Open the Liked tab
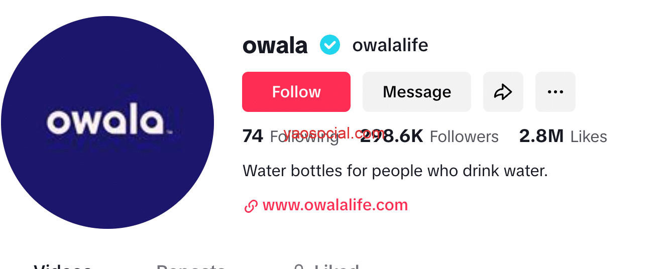Screen dimensions: 669x269 click(337, 266)
